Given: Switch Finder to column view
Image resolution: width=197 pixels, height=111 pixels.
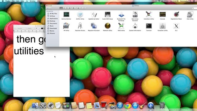Looking at the screenshot, I should coord(67,8).
